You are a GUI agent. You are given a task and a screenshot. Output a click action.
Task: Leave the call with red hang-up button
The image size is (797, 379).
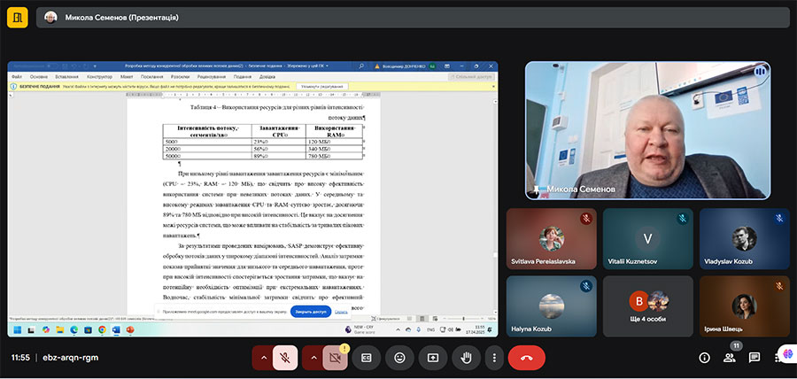pos(526,358)
